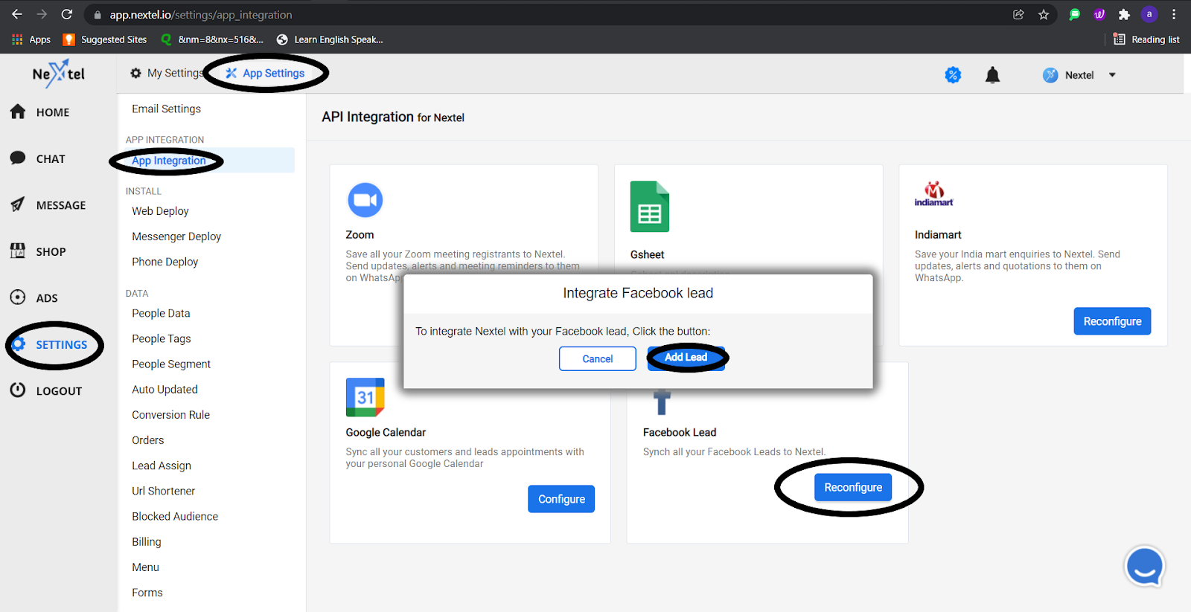Bookmark this page with star icon
The width and height of the screenshot is (1191, 612).
[1044, 14]
